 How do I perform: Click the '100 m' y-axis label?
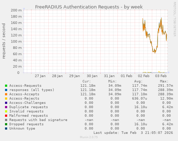coord(16,41)
